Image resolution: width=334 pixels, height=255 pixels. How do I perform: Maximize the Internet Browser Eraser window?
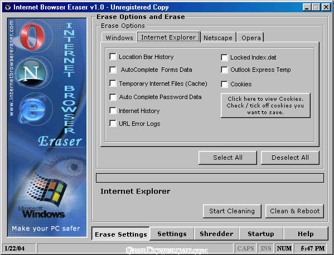316,7
